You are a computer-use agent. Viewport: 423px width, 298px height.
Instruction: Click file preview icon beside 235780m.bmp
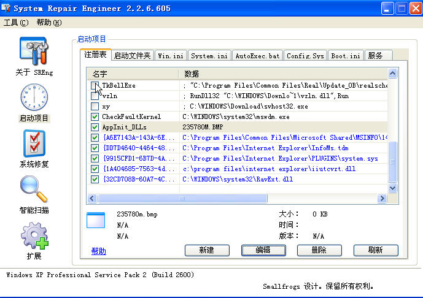tap(96, 220)
